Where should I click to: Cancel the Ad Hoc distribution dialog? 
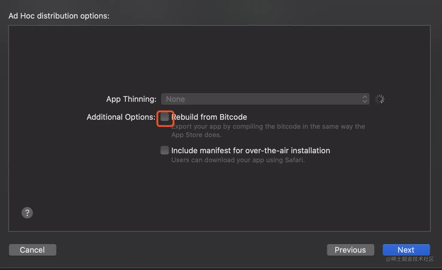pyautogui.click(x=33, y=250)
